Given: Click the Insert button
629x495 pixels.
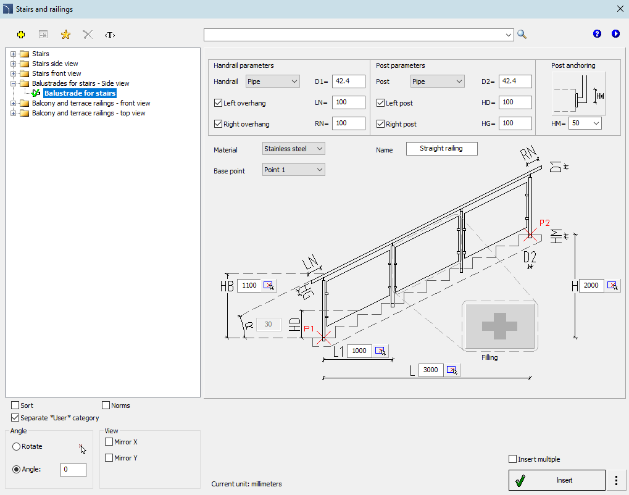Looking at the screenshot, I should [557, 480].
